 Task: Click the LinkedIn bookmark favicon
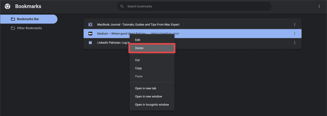tap(90, 43)
